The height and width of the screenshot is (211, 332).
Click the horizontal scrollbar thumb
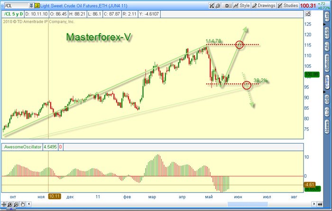click(x=247, y=204)
